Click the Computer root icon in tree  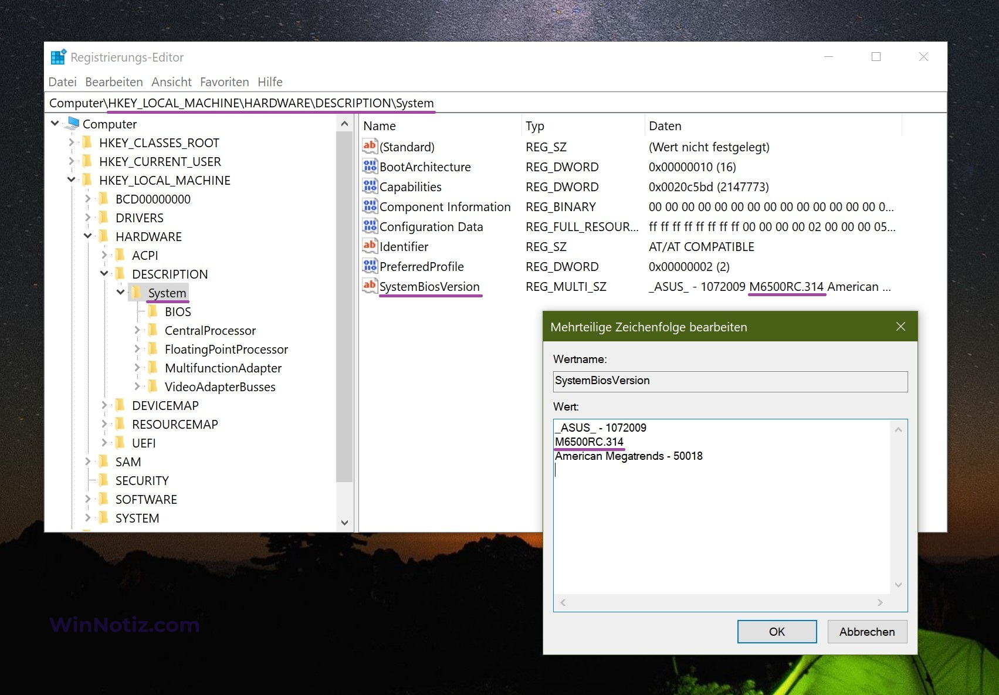tap(73, 124)
